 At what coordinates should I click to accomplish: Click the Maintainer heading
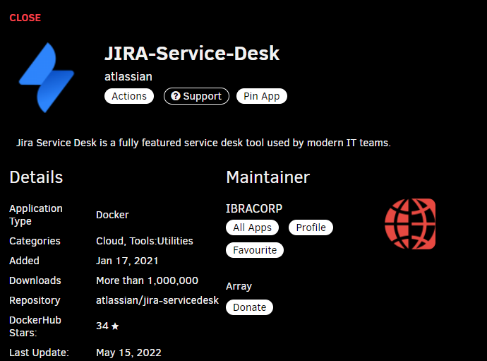coord(267,177)
